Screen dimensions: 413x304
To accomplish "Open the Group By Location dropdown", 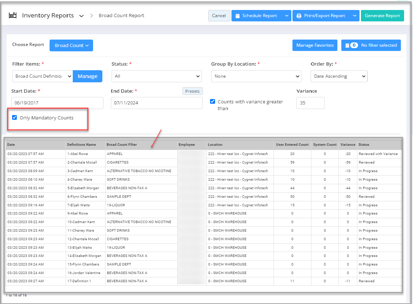I will 256,76.
